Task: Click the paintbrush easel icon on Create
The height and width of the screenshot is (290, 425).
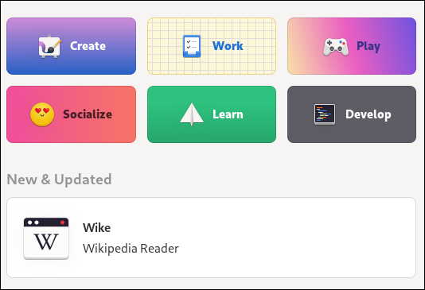Action: [x=49, y=46]
